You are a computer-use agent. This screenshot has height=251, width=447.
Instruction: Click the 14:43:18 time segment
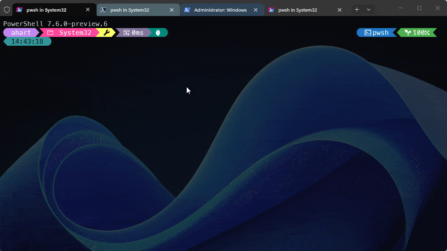pyautogui.click(x=27, y=41)
